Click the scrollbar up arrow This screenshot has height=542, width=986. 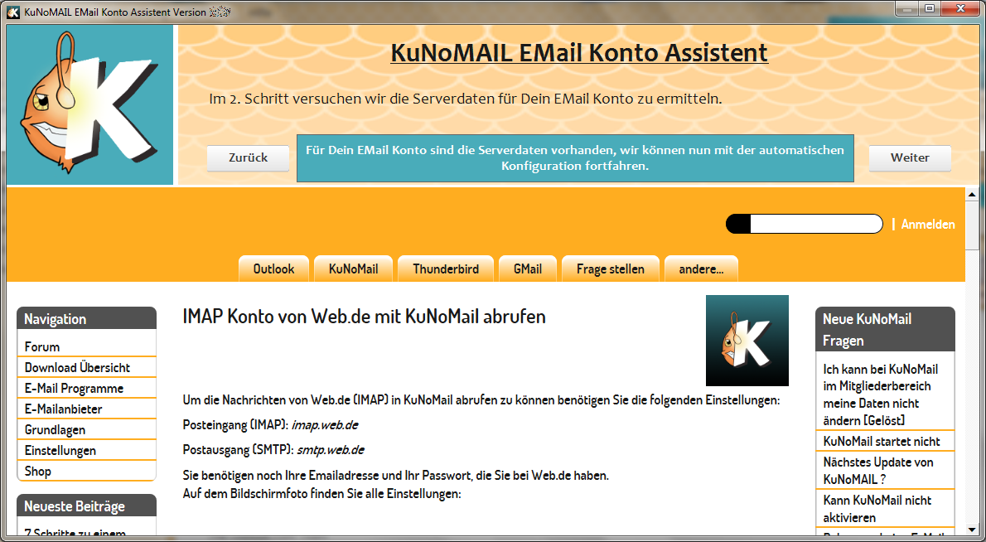pyautogui.click(x=972, y=194)
